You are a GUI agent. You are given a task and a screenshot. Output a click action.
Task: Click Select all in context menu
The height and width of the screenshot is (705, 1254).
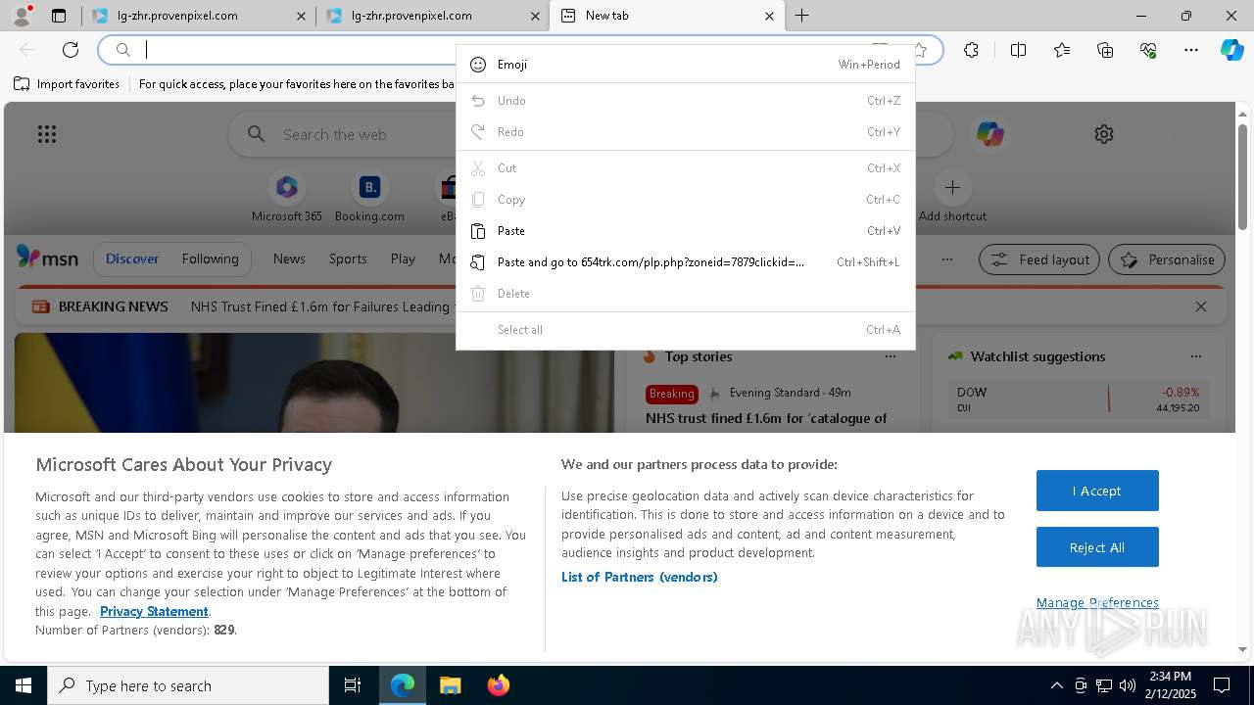685,330
